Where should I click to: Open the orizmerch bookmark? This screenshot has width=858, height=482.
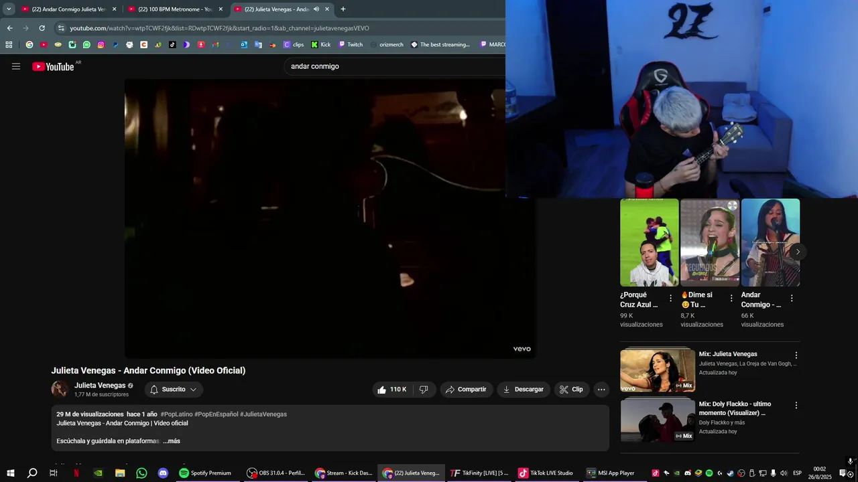tap(386, 45)
